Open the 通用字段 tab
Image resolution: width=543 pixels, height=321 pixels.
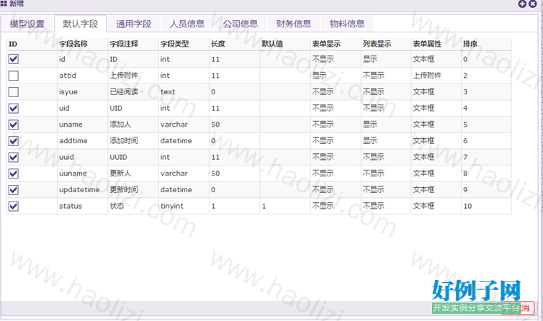coord(134,24)
